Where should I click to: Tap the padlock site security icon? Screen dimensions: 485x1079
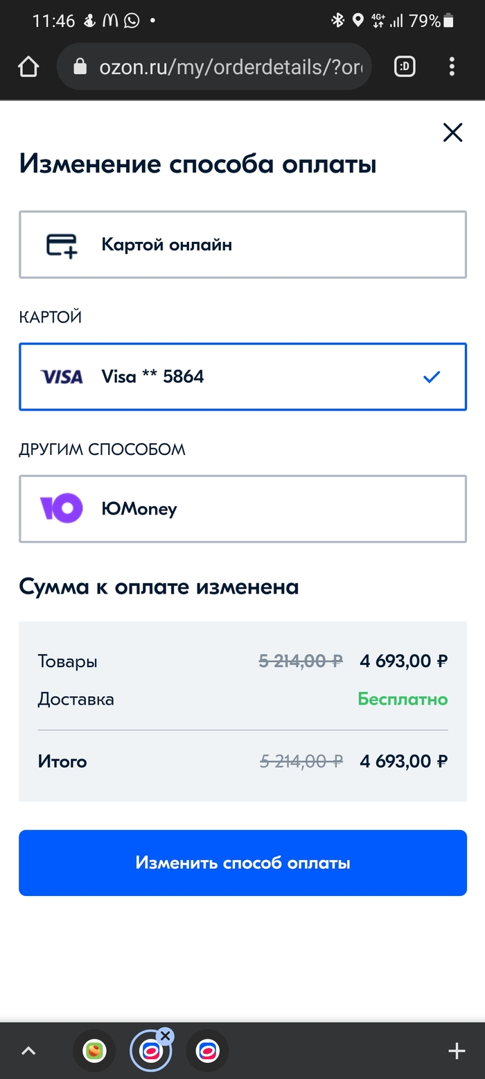80,67
